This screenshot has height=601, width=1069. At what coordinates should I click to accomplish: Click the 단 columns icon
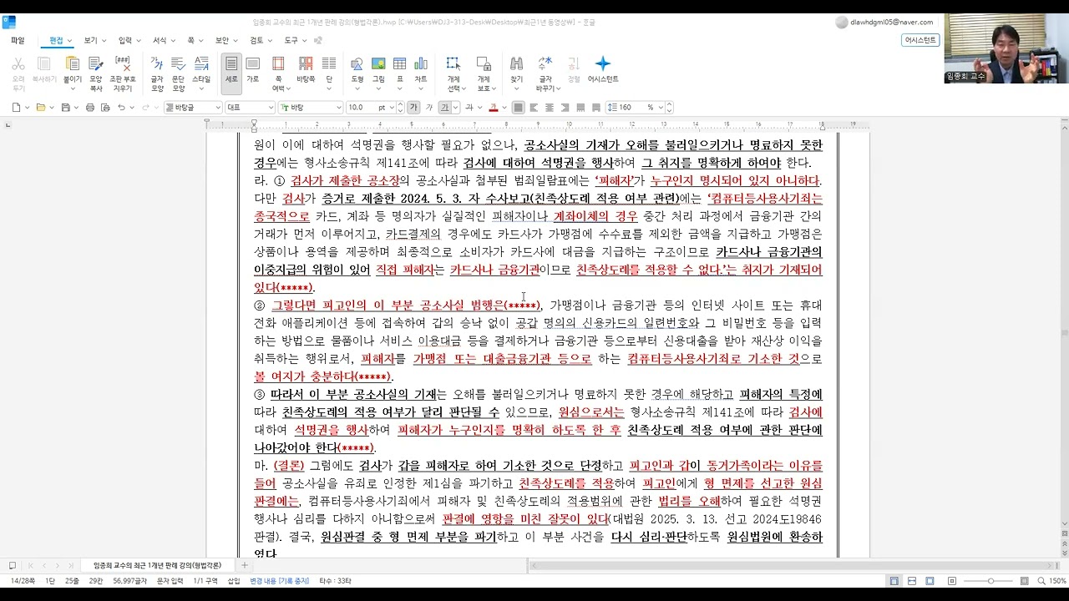pyautogui.click(x=329, y=64)
